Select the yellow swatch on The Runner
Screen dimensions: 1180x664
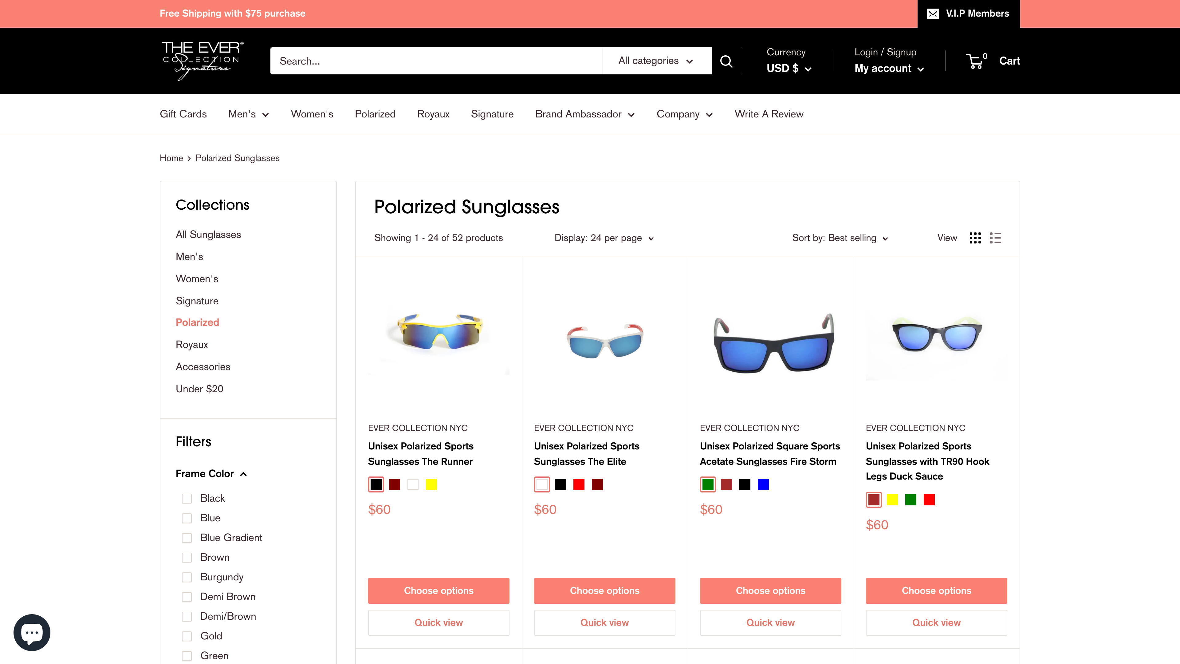pos(431,484)
